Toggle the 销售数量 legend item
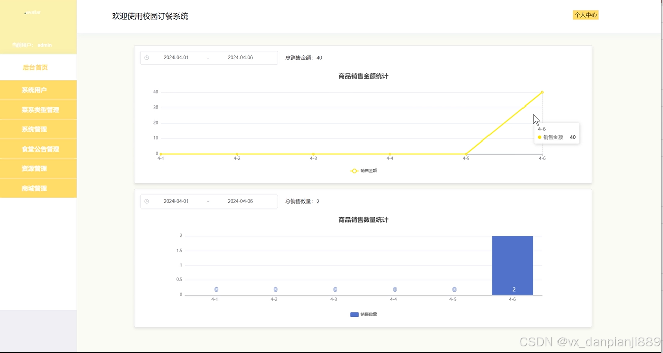The height and width of the screenshot is (353, 663). coord(364,314)
